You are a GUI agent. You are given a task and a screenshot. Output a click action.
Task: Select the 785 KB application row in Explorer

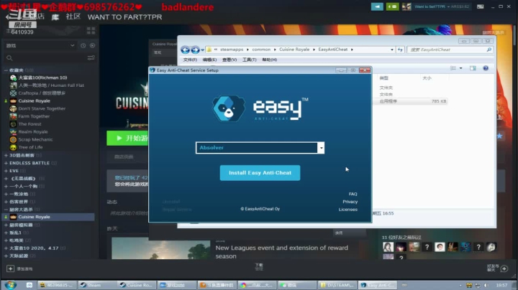click(412, 101)
